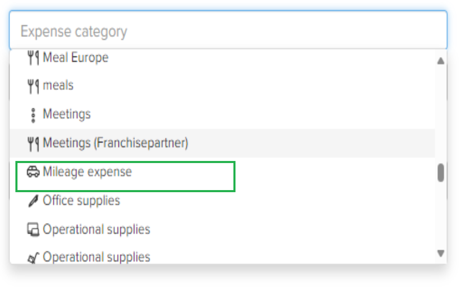
Task: Select the Office supplies label
Action: pyautogui.click(x=81, y=201)
